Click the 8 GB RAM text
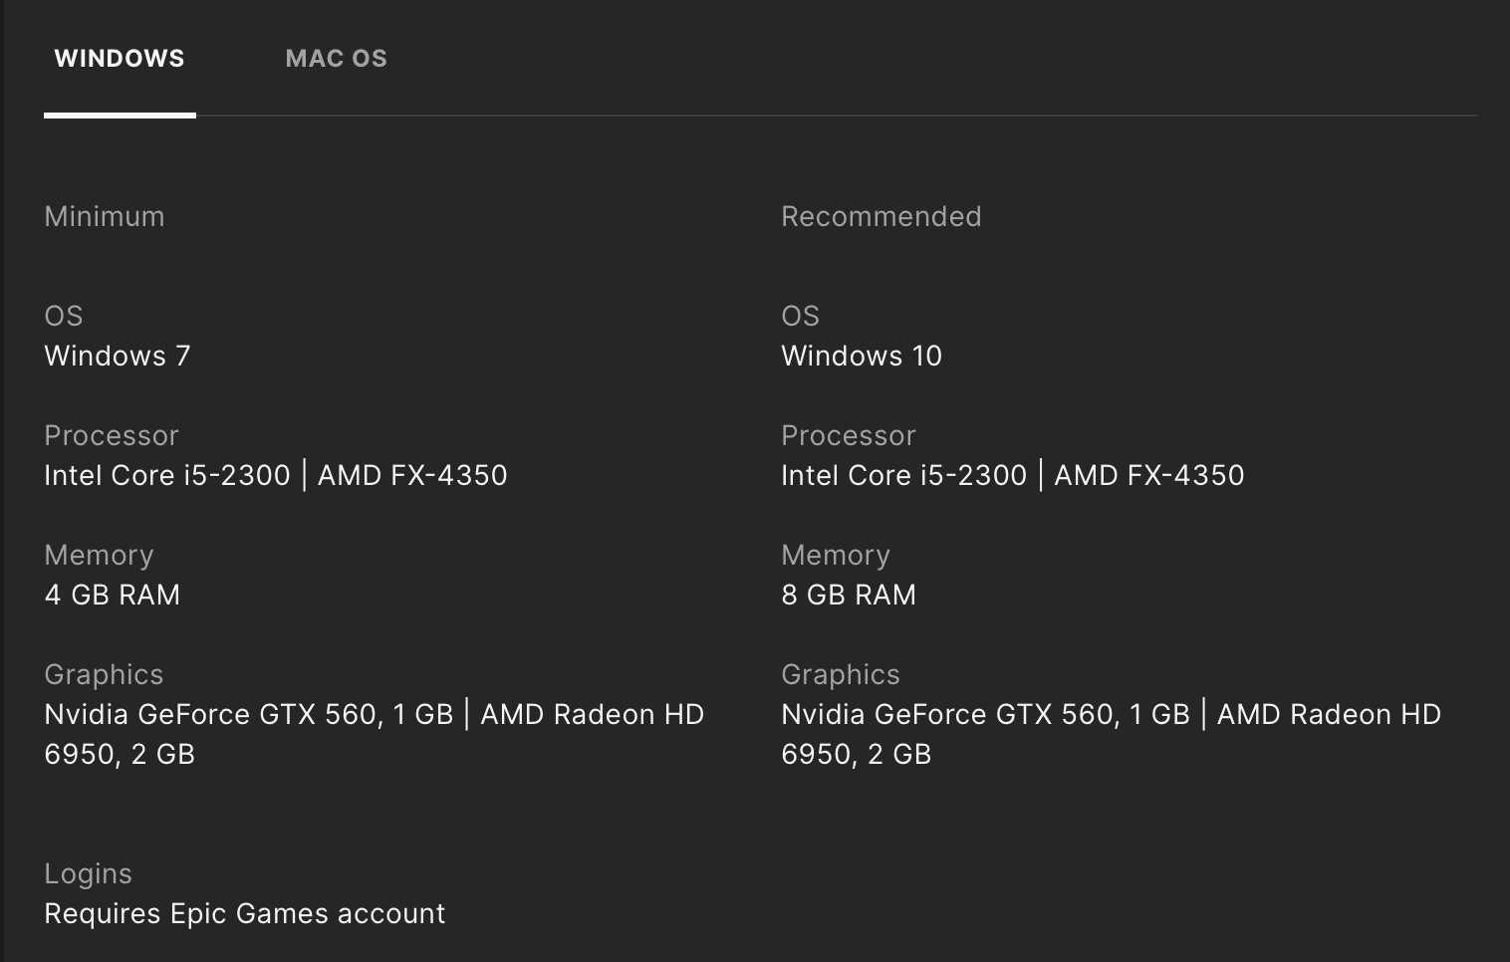The height and width of the screenshot is (962, 1510). coord(849,596)
